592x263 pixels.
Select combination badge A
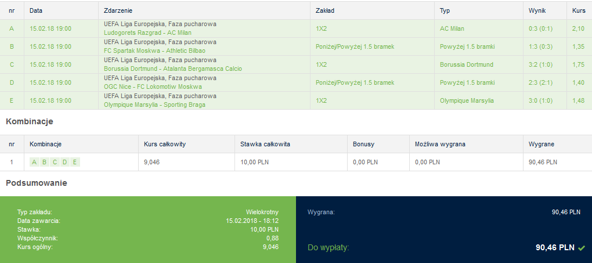pyautogui.click(x=34, y=163)
